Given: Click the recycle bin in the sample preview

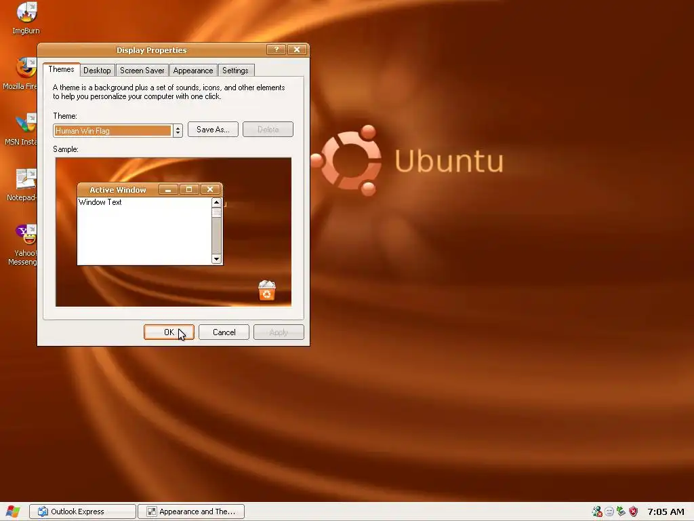Looking at the screenshot, I should tap(267, 290).
